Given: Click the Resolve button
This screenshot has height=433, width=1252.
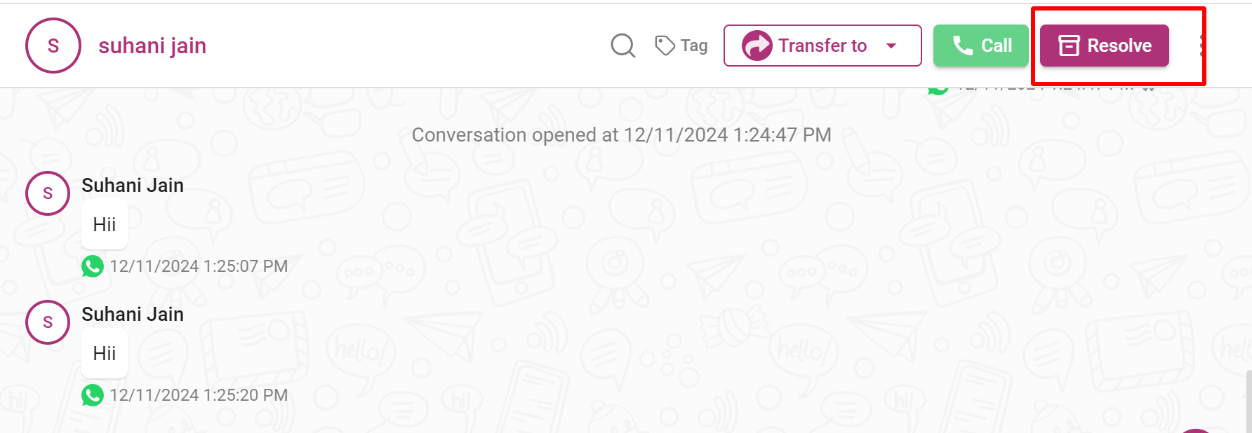Looking at the screenshot, I should click(x=1105, y=46).
